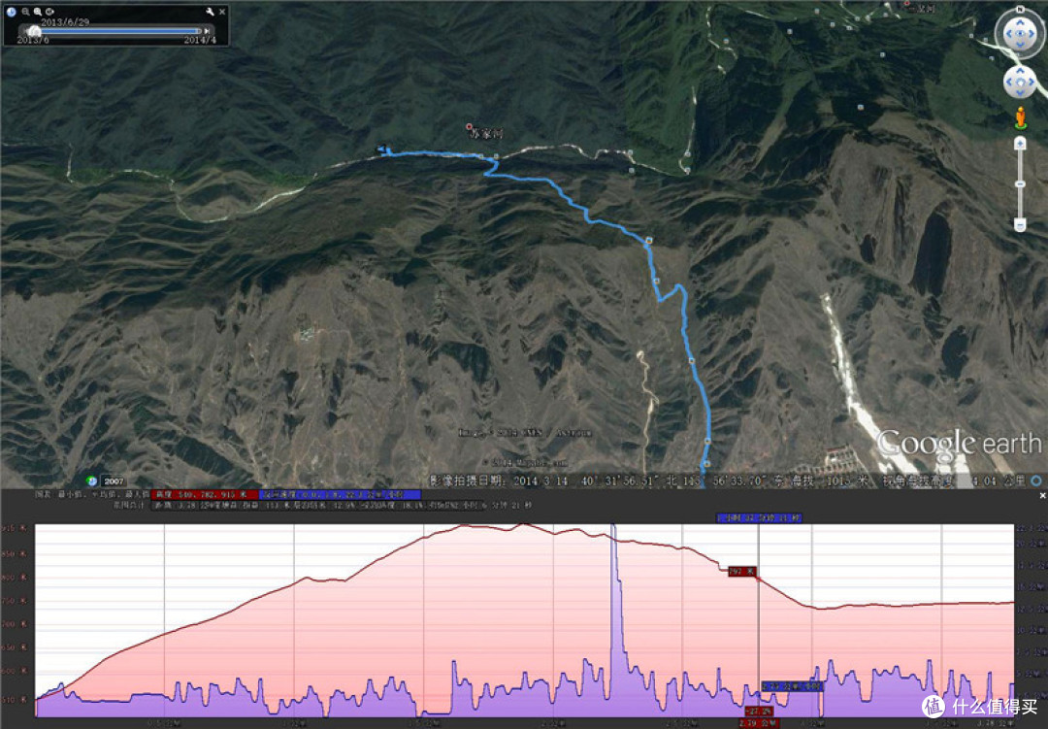Click the zoom slider handle
The height and width of the screenshot is (729, 1048).
pyautogui.click(x=1020, y=183)
